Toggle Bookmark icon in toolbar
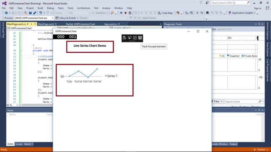 [207, 13]
